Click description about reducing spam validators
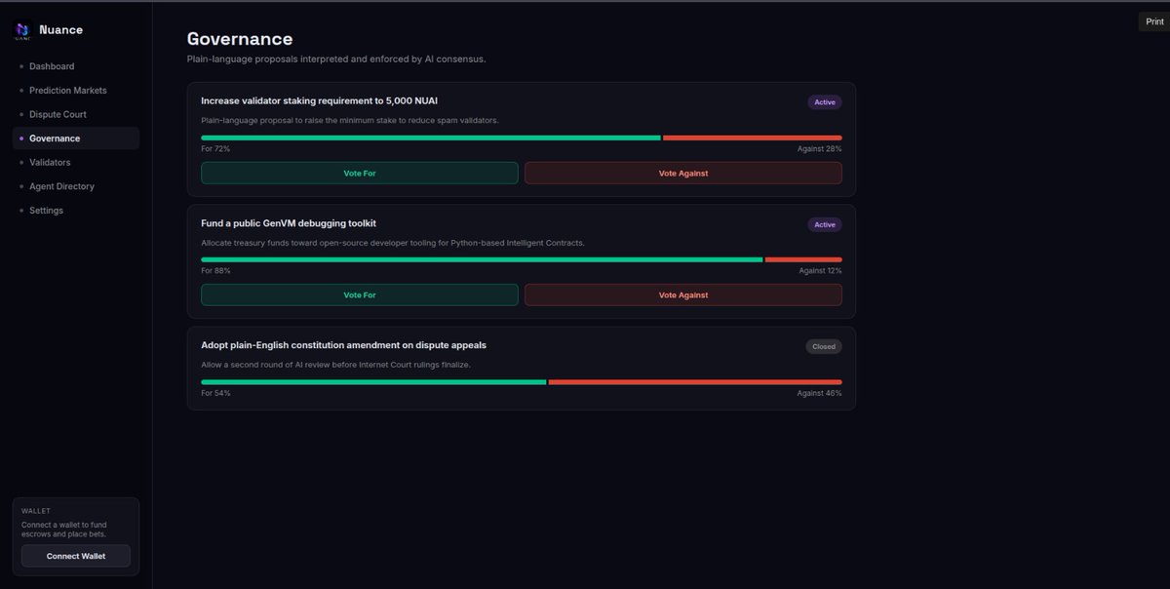 point(350,121)
